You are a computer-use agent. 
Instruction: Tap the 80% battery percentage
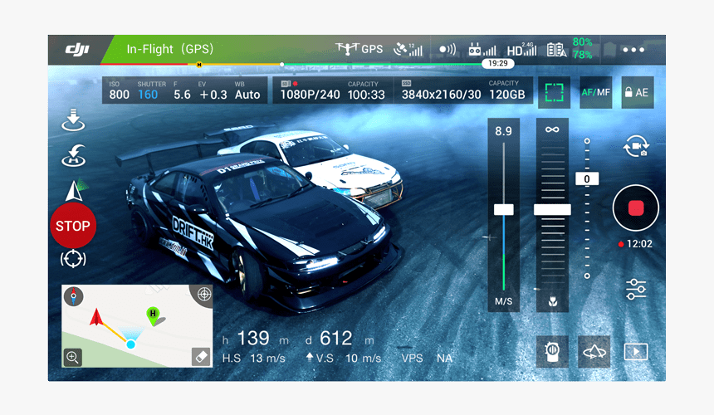pyautogui.click(x=582, y=42)
